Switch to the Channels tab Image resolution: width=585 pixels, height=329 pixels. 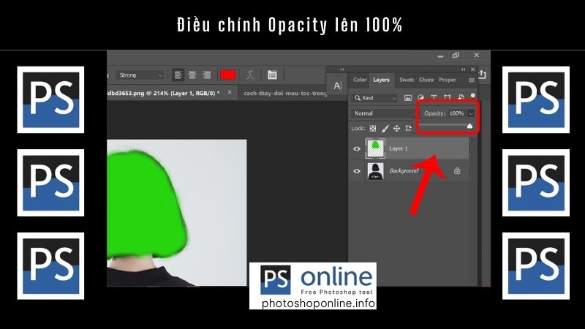pyautogui.click(x=426, y=80)
